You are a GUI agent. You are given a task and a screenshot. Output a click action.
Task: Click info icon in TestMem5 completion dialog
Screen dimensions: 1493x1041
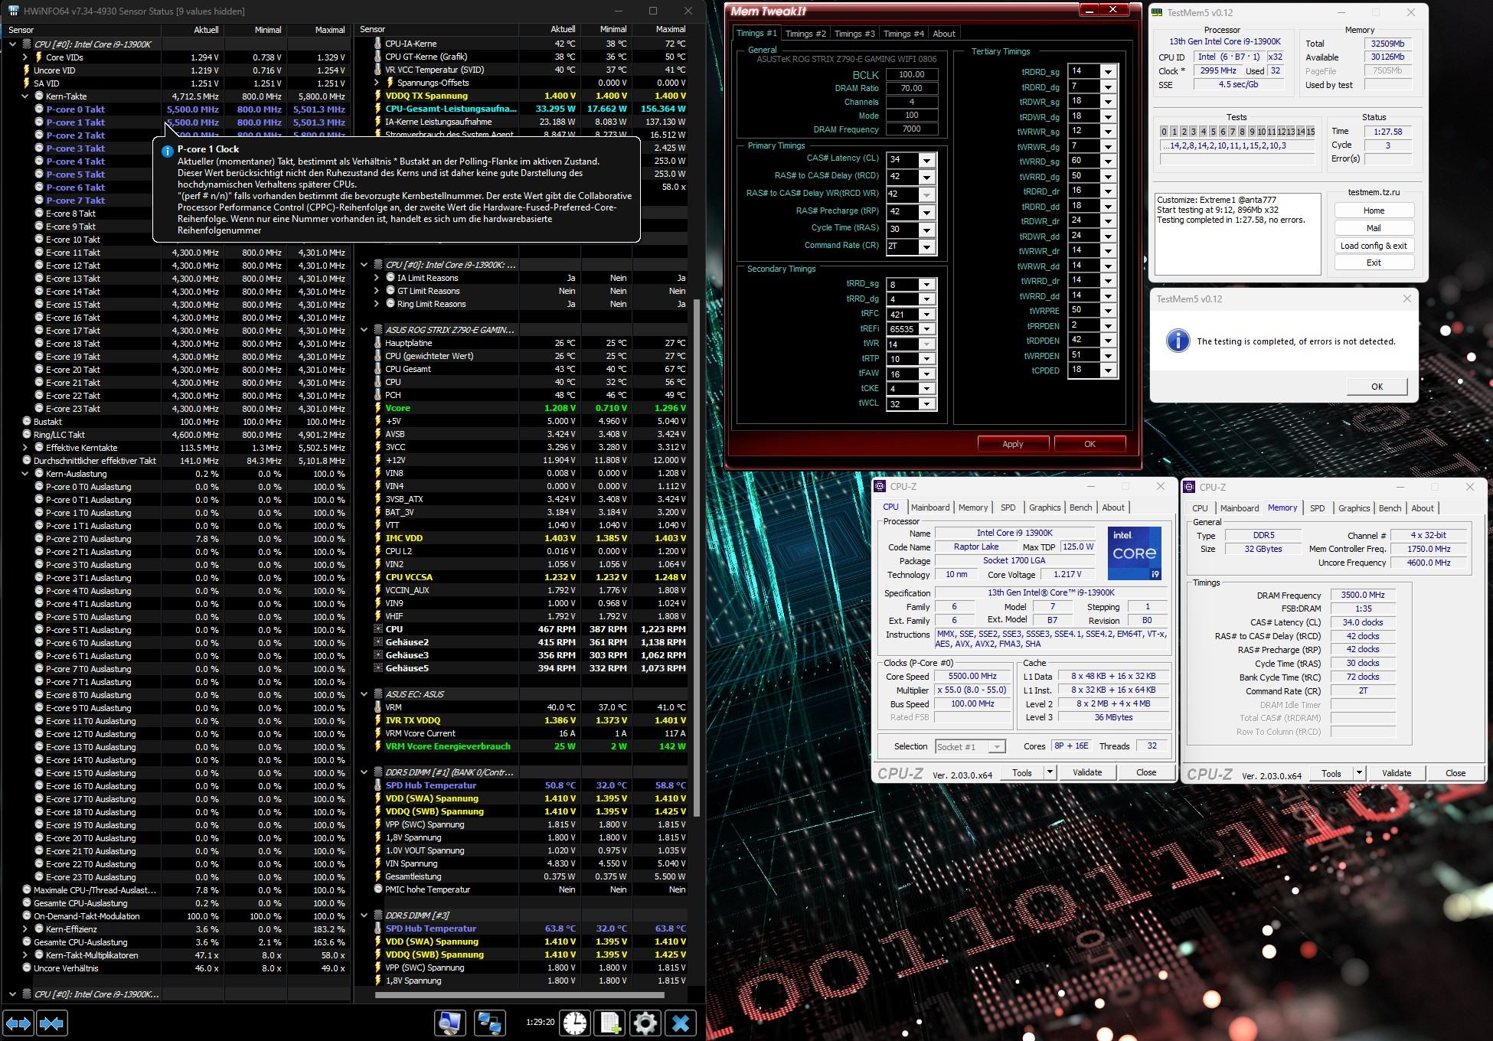coord(1177,341)
